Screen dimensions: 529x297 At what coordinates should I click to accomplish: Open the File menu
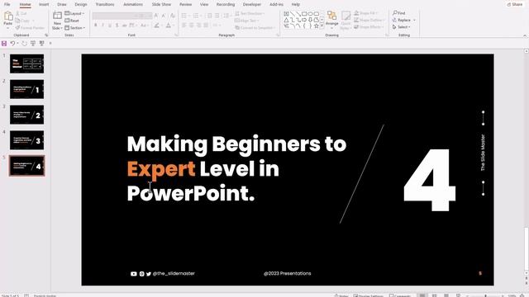[7, 4]
